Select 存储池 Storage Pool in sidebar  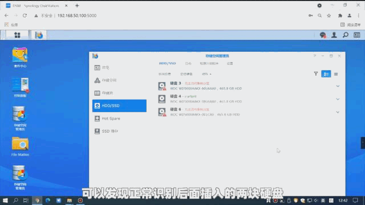(x=119, y=93)
